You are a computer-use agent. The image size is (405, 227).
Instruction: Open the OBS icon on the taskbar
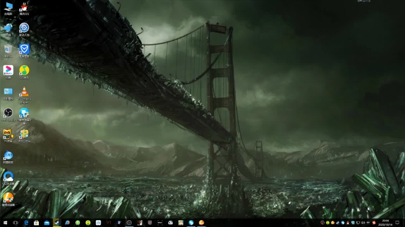[x=129, y=223]
